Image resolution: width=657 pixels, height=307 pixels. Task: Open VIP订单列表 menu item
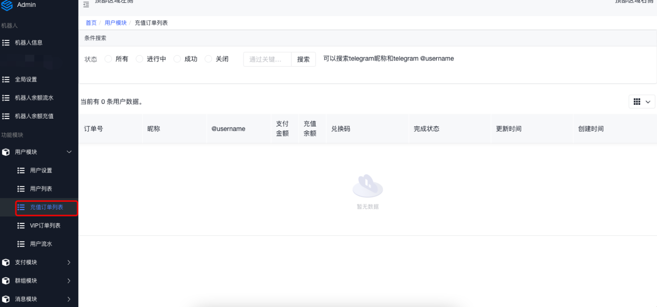point(45,225)
